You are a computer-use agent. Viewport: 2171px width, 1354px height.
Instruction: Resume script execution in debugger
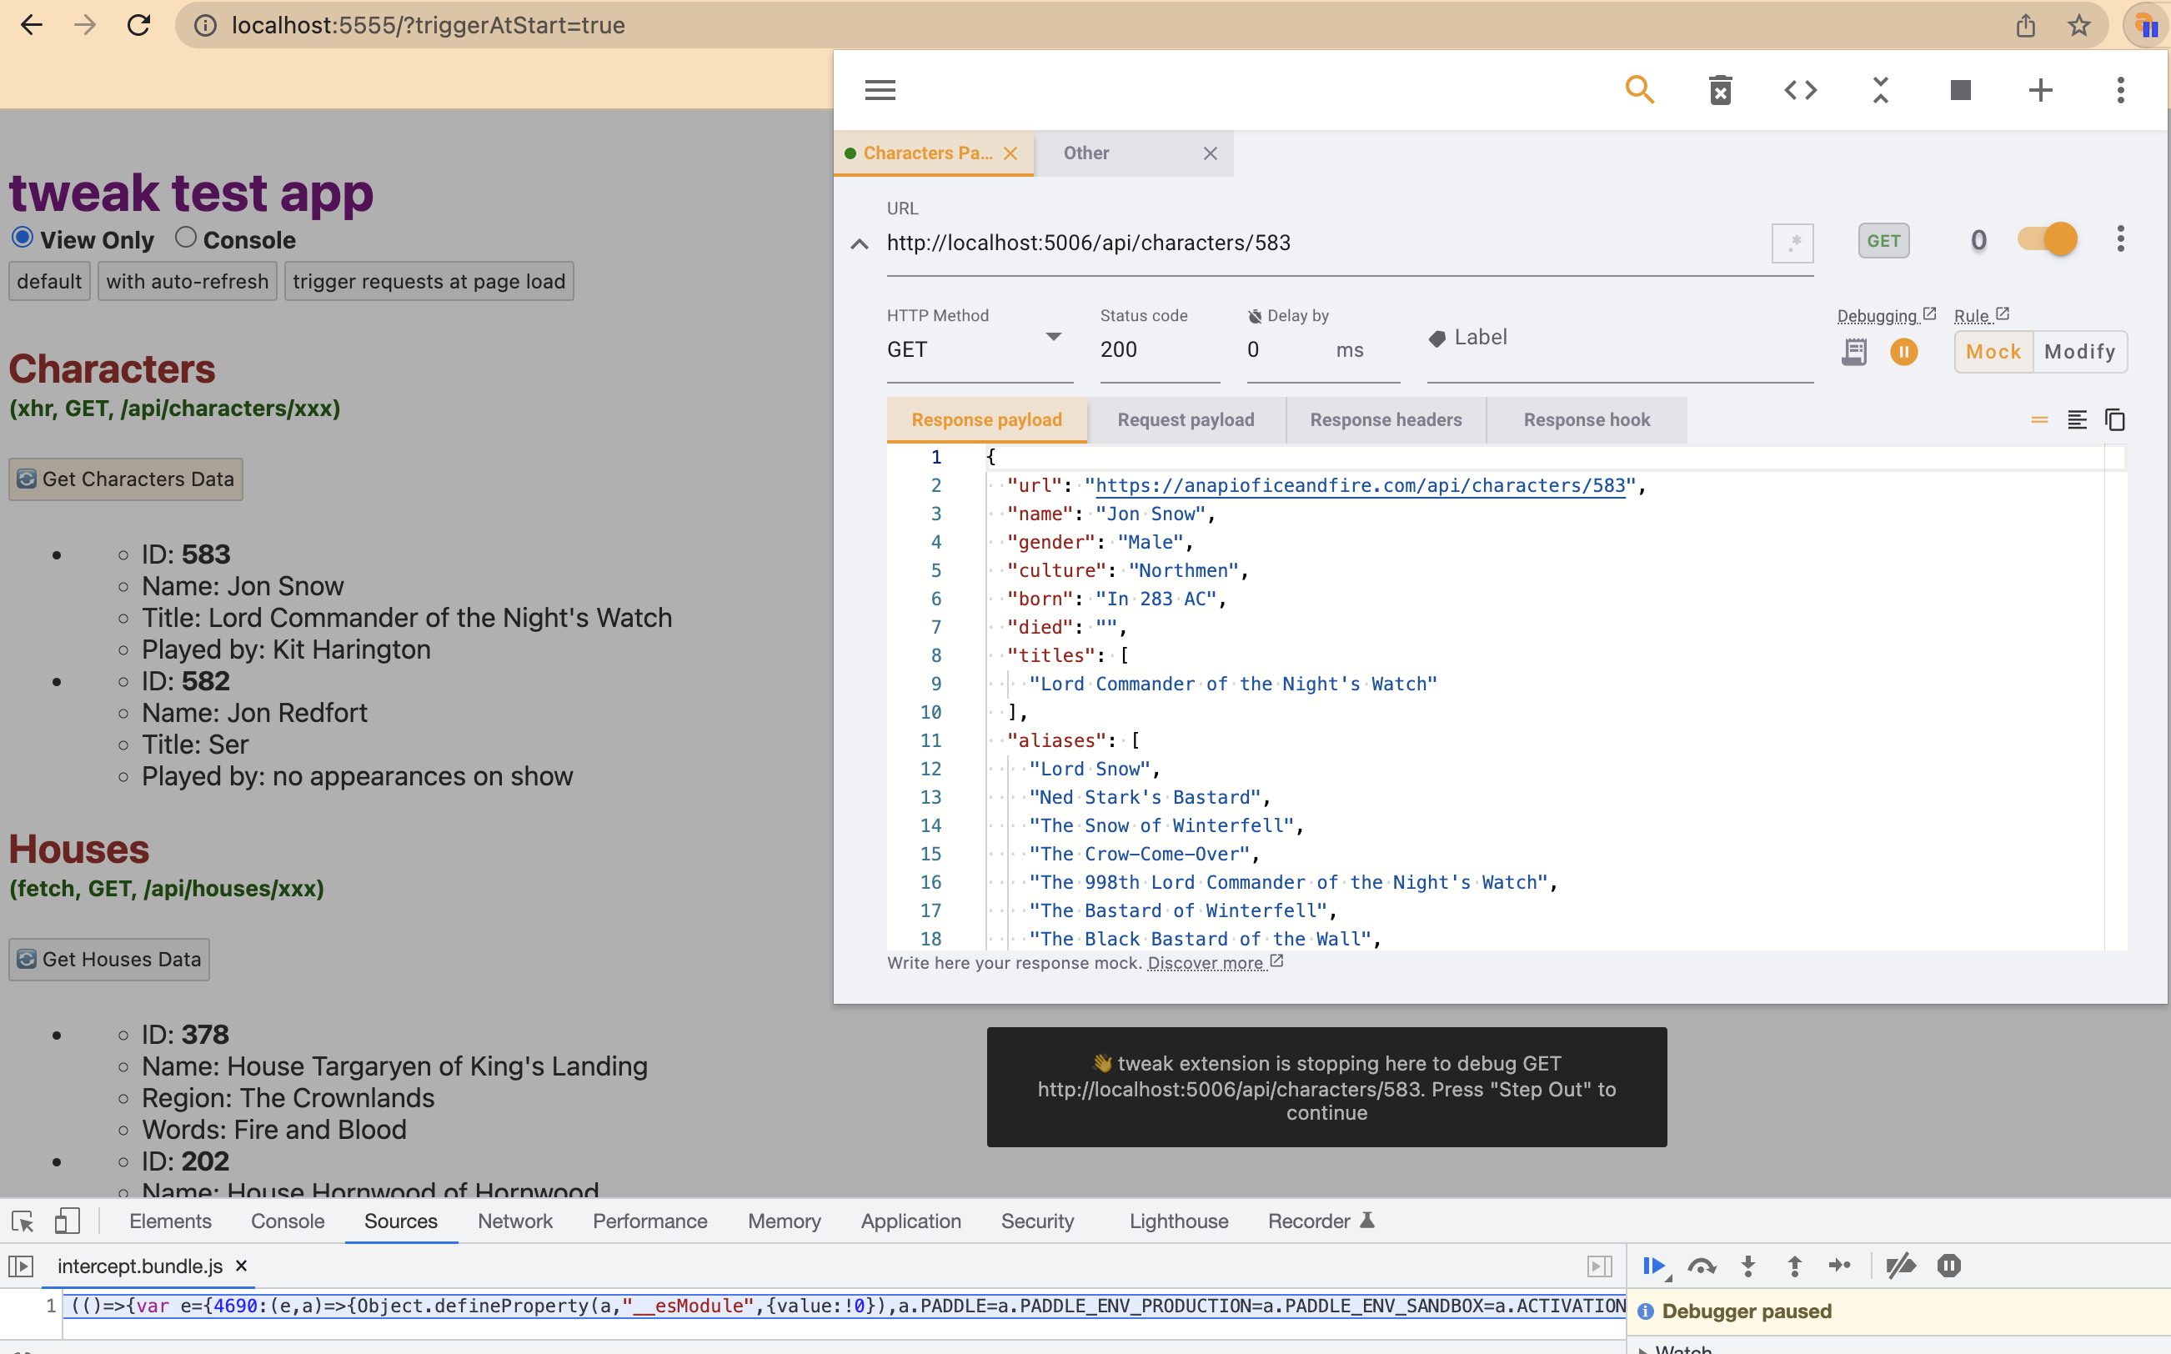tap(1652, 1266)
